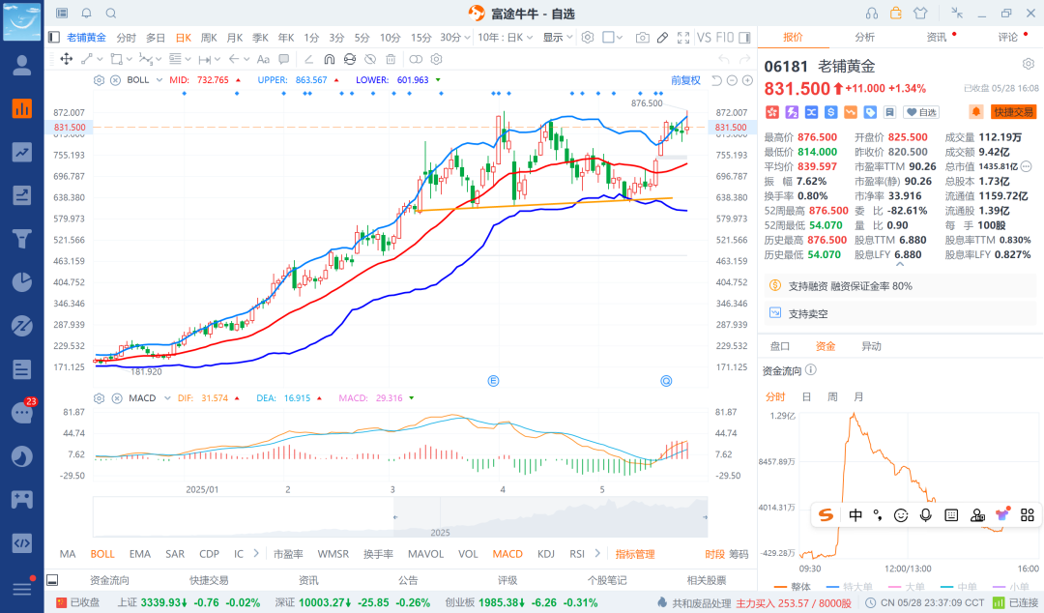Open the market trend line icon in the sidebar
The image size is (1044, 613).
pyautogui.click(x=22, y=152)
